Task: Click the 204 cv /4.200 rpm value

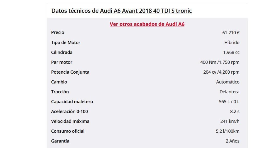Action: pos(221,72)
